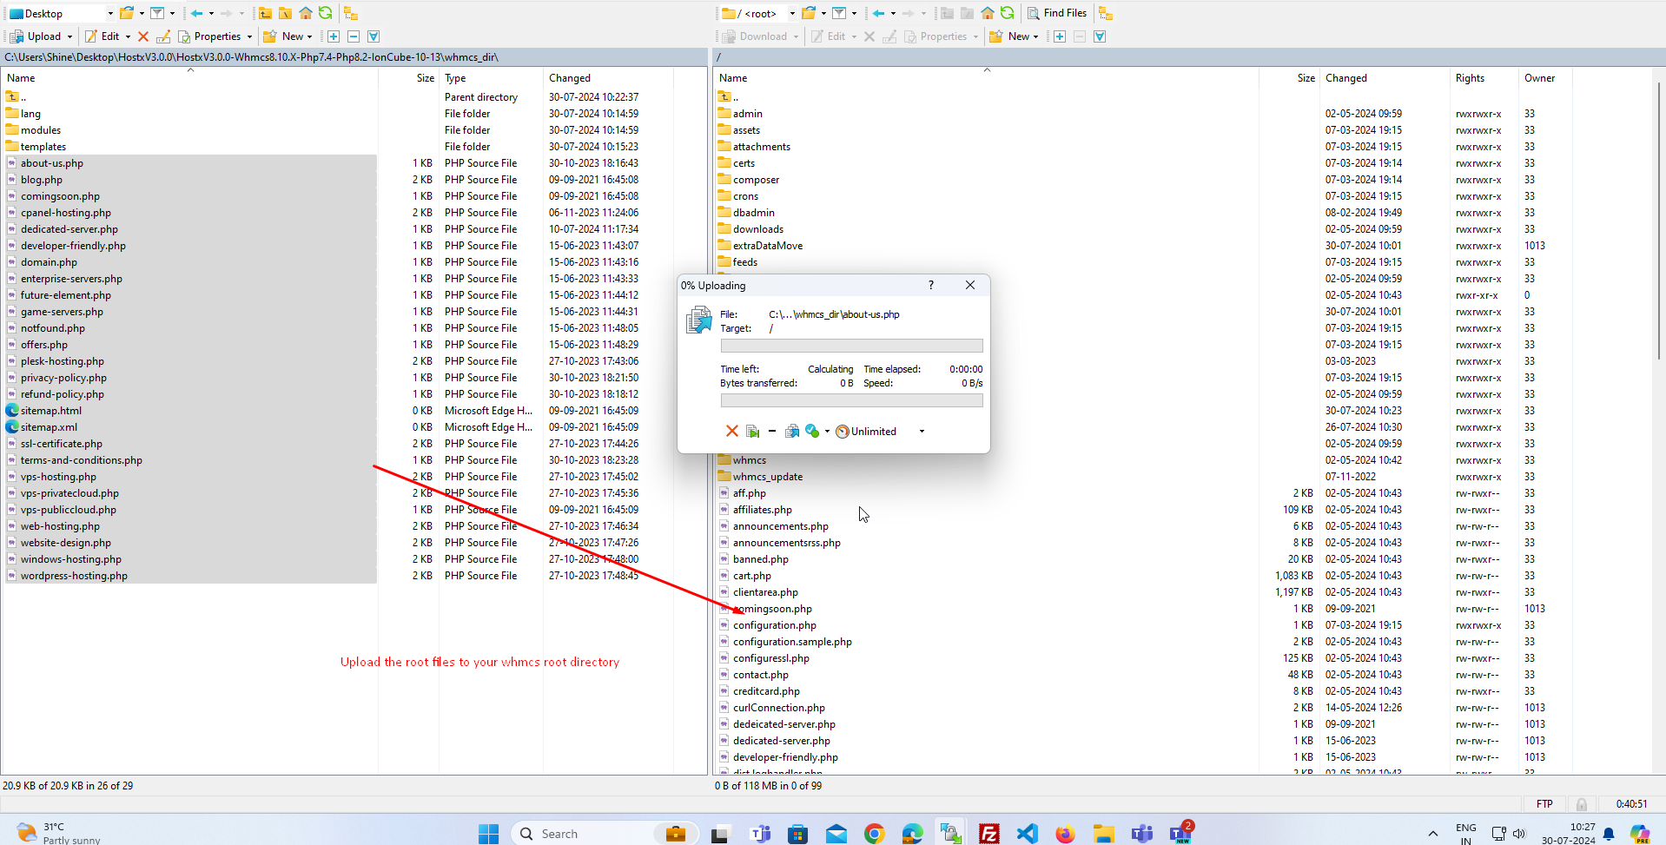Delete selected local files with red X
The image size is (1666, 845).
click(x=143, y=36)
